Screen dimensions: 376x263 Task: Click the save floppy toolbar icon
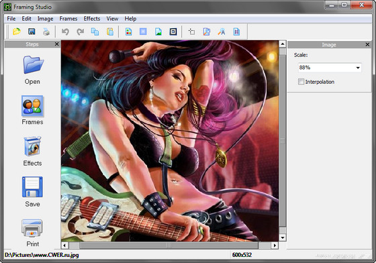coord(32,32)
